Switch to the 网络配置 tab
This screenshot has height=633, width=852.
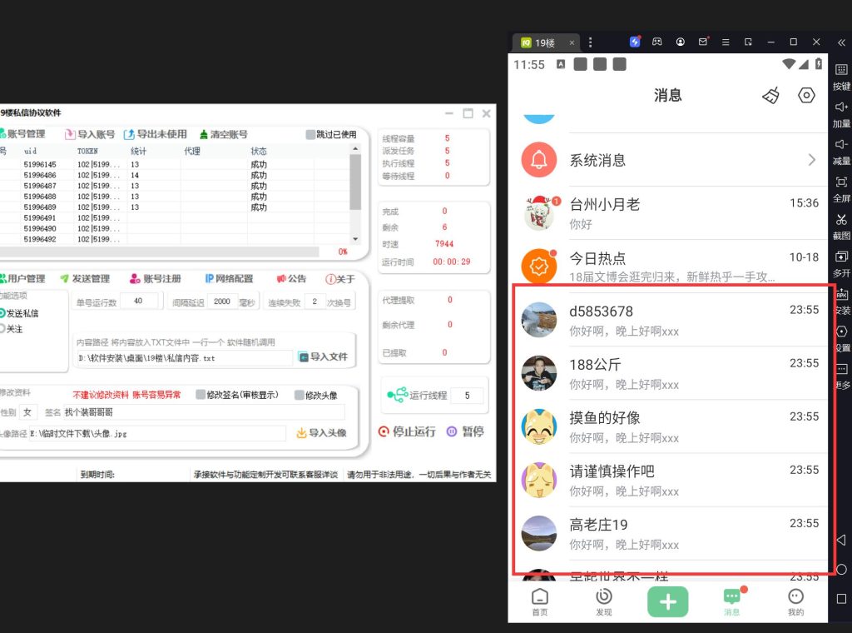point(229,278)
